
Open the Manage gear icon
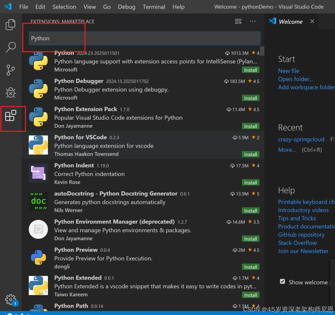[x=11, y=299]
